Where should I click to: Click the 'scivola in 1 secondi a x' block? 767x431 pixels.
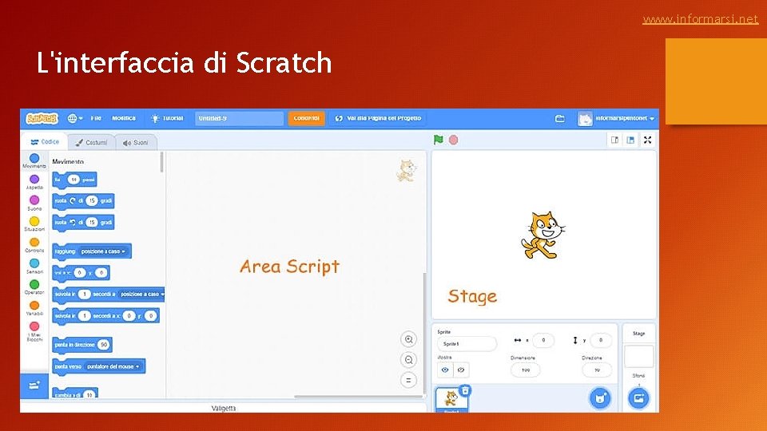[x=105, y=316]
